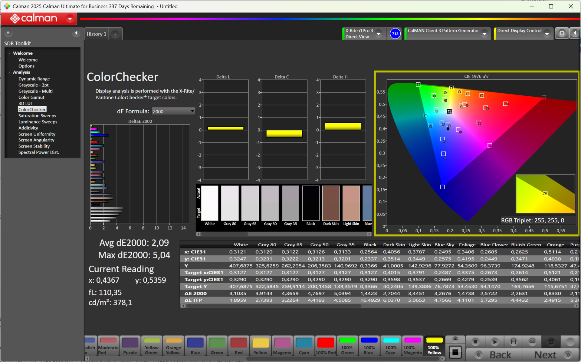Start the read series play button
Viewport: 581px width, 362px height.
point(494,342)
